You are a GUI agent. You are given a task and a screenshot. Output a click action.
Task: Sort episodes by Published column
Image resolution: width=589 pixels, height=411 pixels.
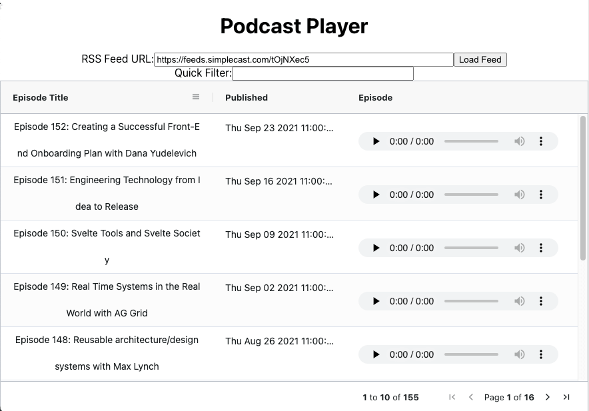[x=247, y=97]
